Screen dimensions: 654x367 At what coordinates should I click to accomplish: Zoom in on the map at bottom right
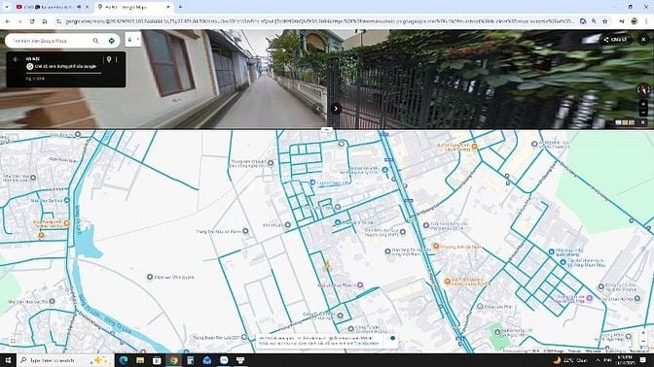(x=643, y=333)
